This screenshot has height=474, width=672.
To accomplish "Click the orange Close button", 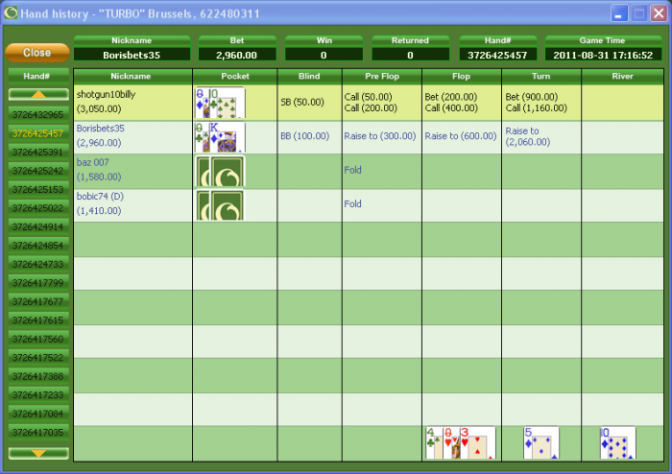I will (x=37, y=53).
